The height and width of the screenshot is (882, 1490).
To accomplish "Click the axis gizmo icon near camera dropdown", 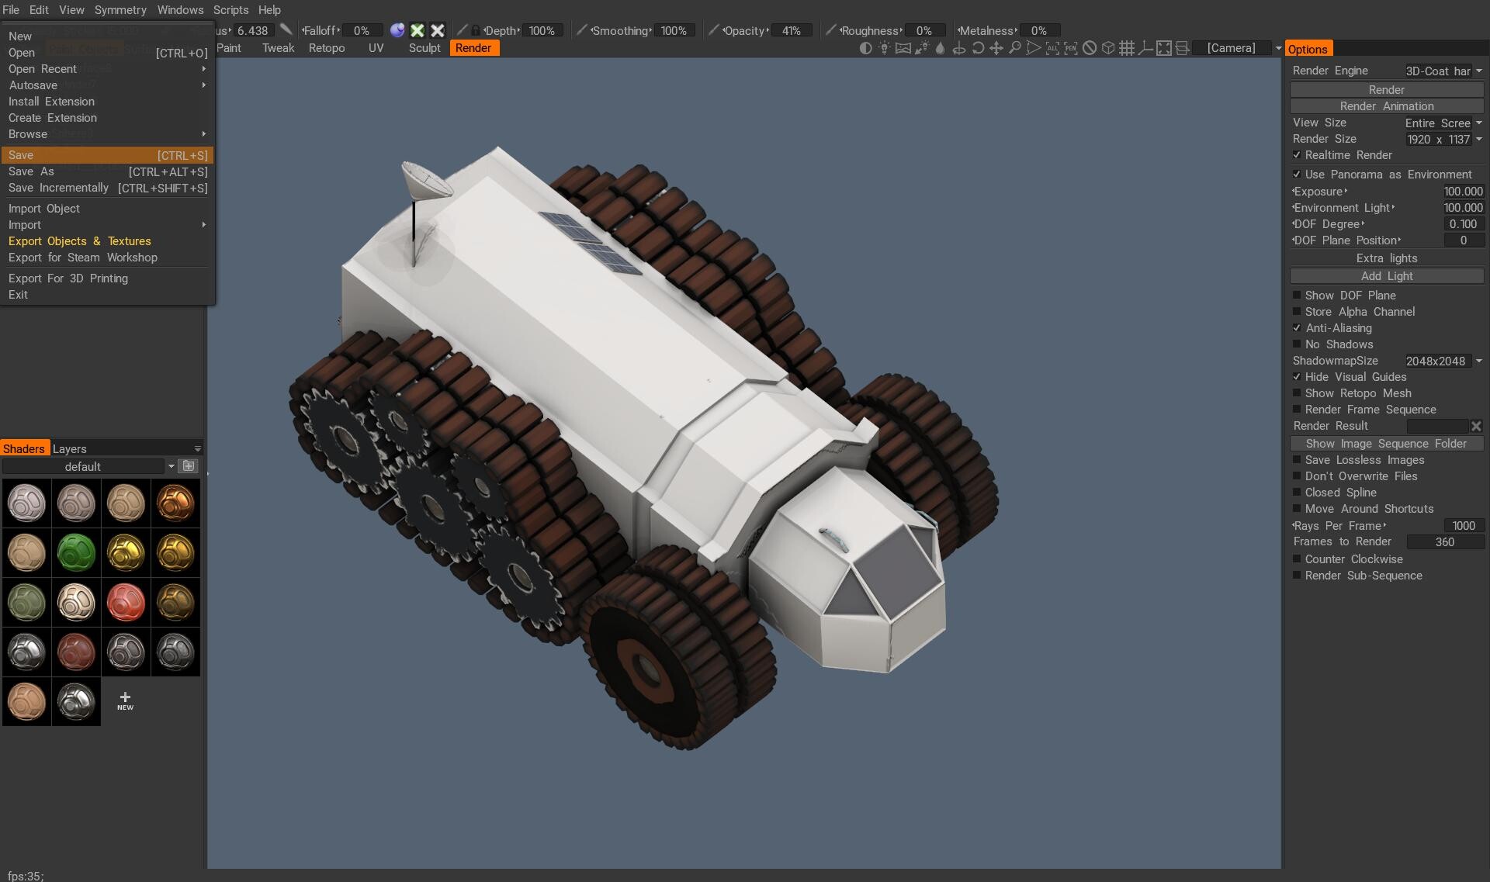I will tap(1146, 48).
